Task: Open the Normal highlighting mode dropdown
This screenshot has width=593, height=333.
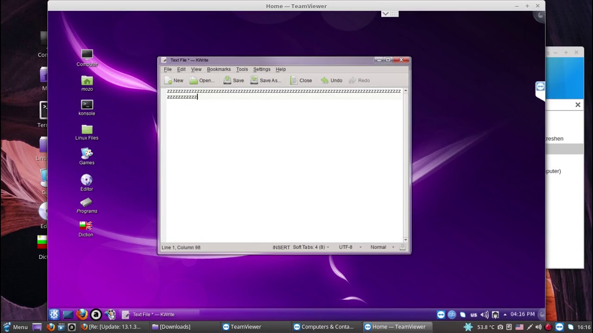Action: click(x=382, y=247)
